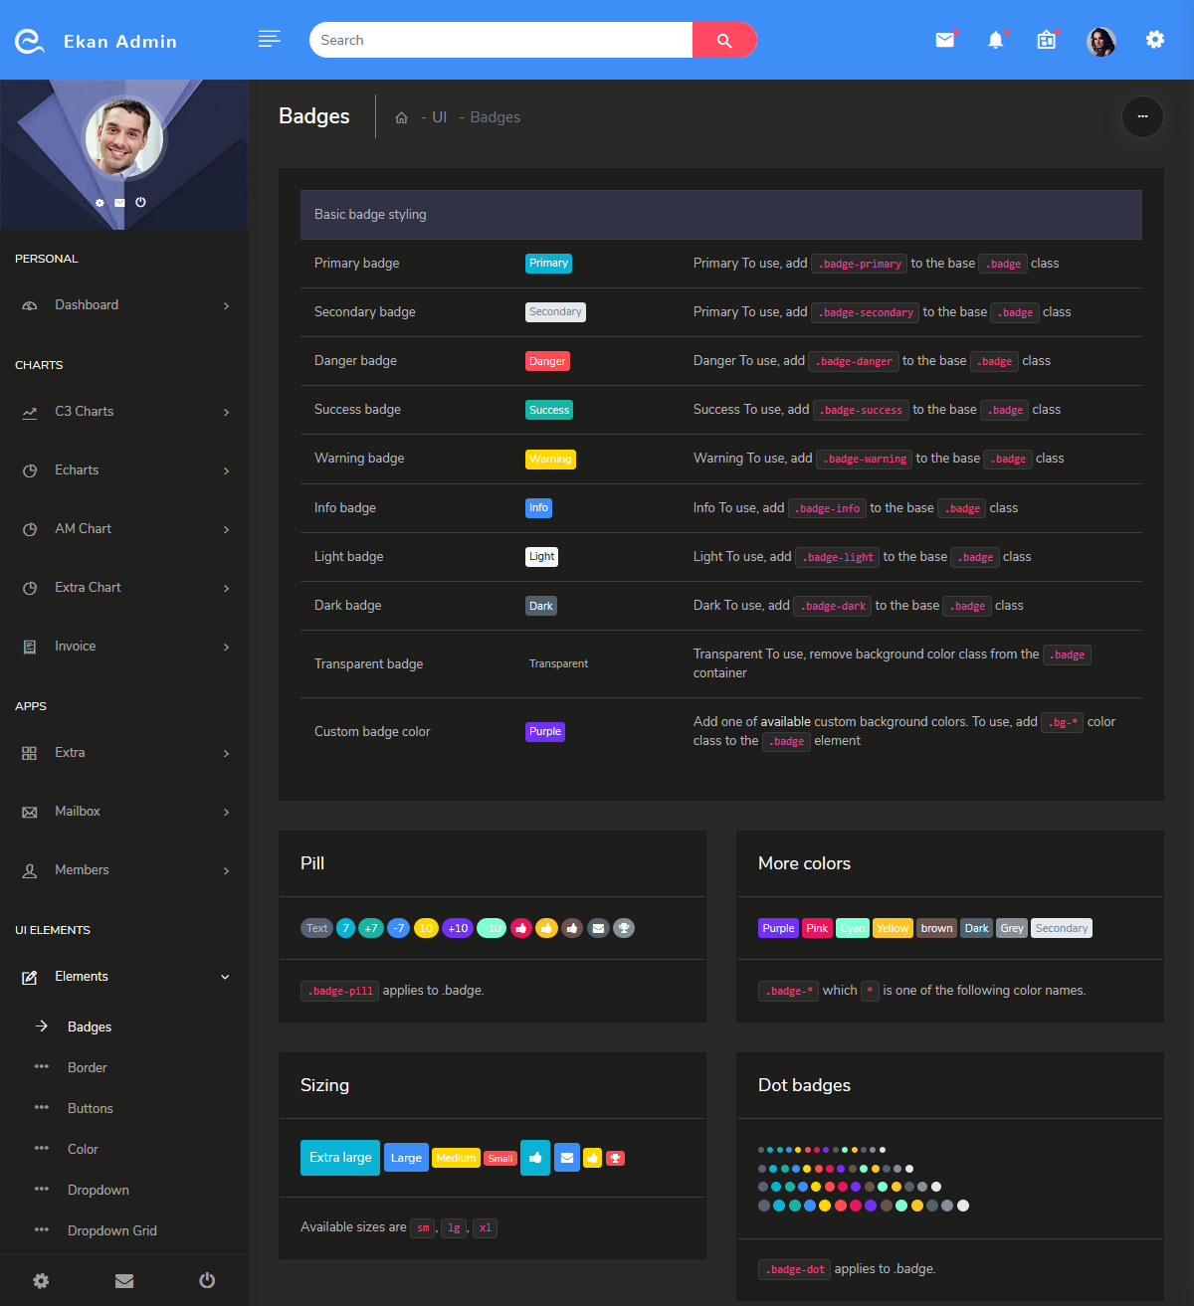Open the Dropdown Grid menu item
The image size is (1194, 1306).
coord(111,1230)
